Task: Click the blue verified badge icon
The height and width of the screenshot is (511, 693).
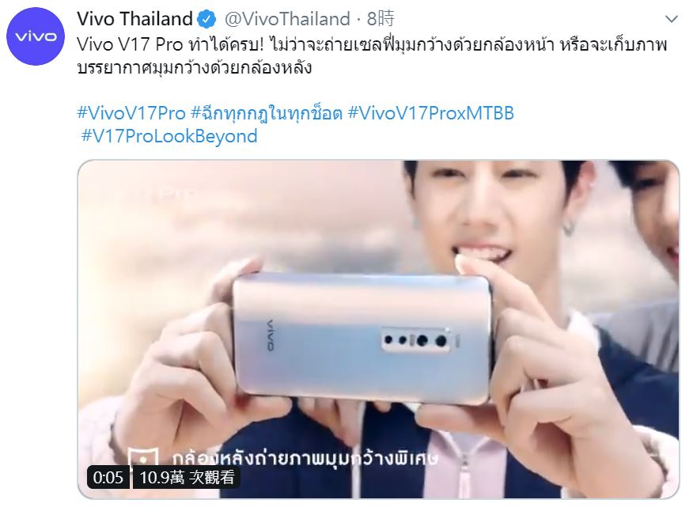Action: pyautogui.click(x=206, y=20)
